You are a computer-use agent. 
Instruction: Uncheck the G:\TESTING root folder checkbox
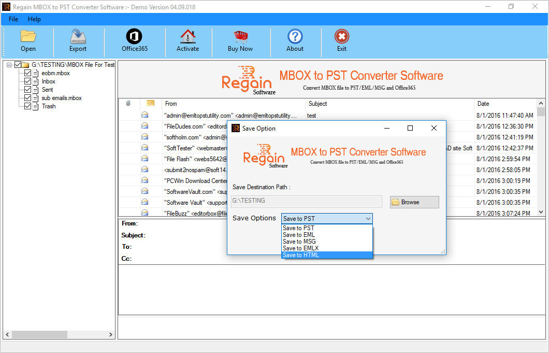[x=18, y=64]
